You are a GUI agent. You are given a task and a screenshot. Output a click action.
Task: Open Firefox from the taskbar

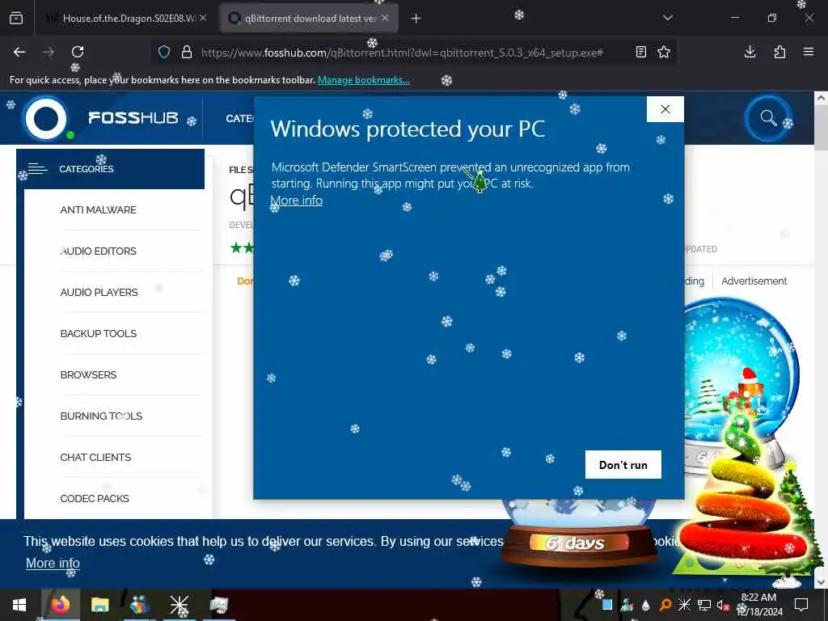tap(60, 605)
